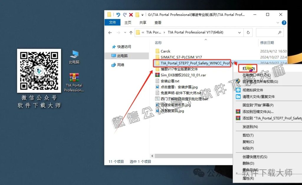Click the forward navigation arrow
Viewport: 302px width, 185px height.
[118, 32]
